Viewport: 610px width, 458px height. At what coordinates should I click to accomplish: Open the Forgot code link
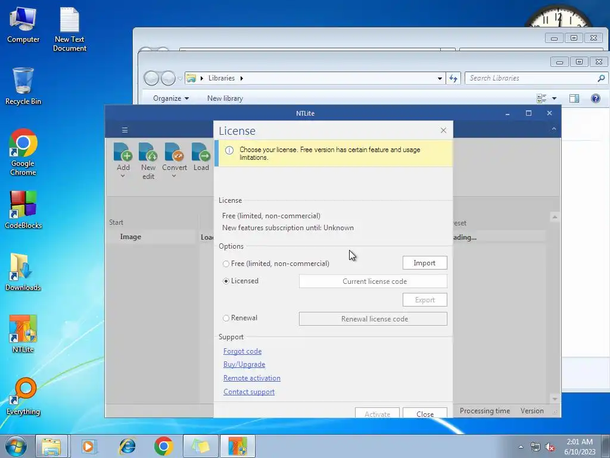tap(242, 351)
